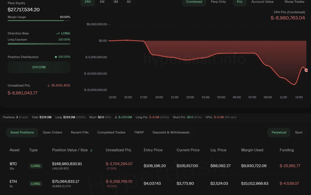Viewport: 311px width, 195px height.
Task: Click the Asset column header
Action: coord(15,150)
